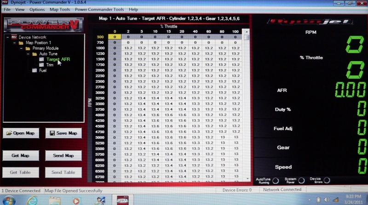Select cell at 4000 RPM, 10 throttle

pyautogui.click(x=155, y=115)
